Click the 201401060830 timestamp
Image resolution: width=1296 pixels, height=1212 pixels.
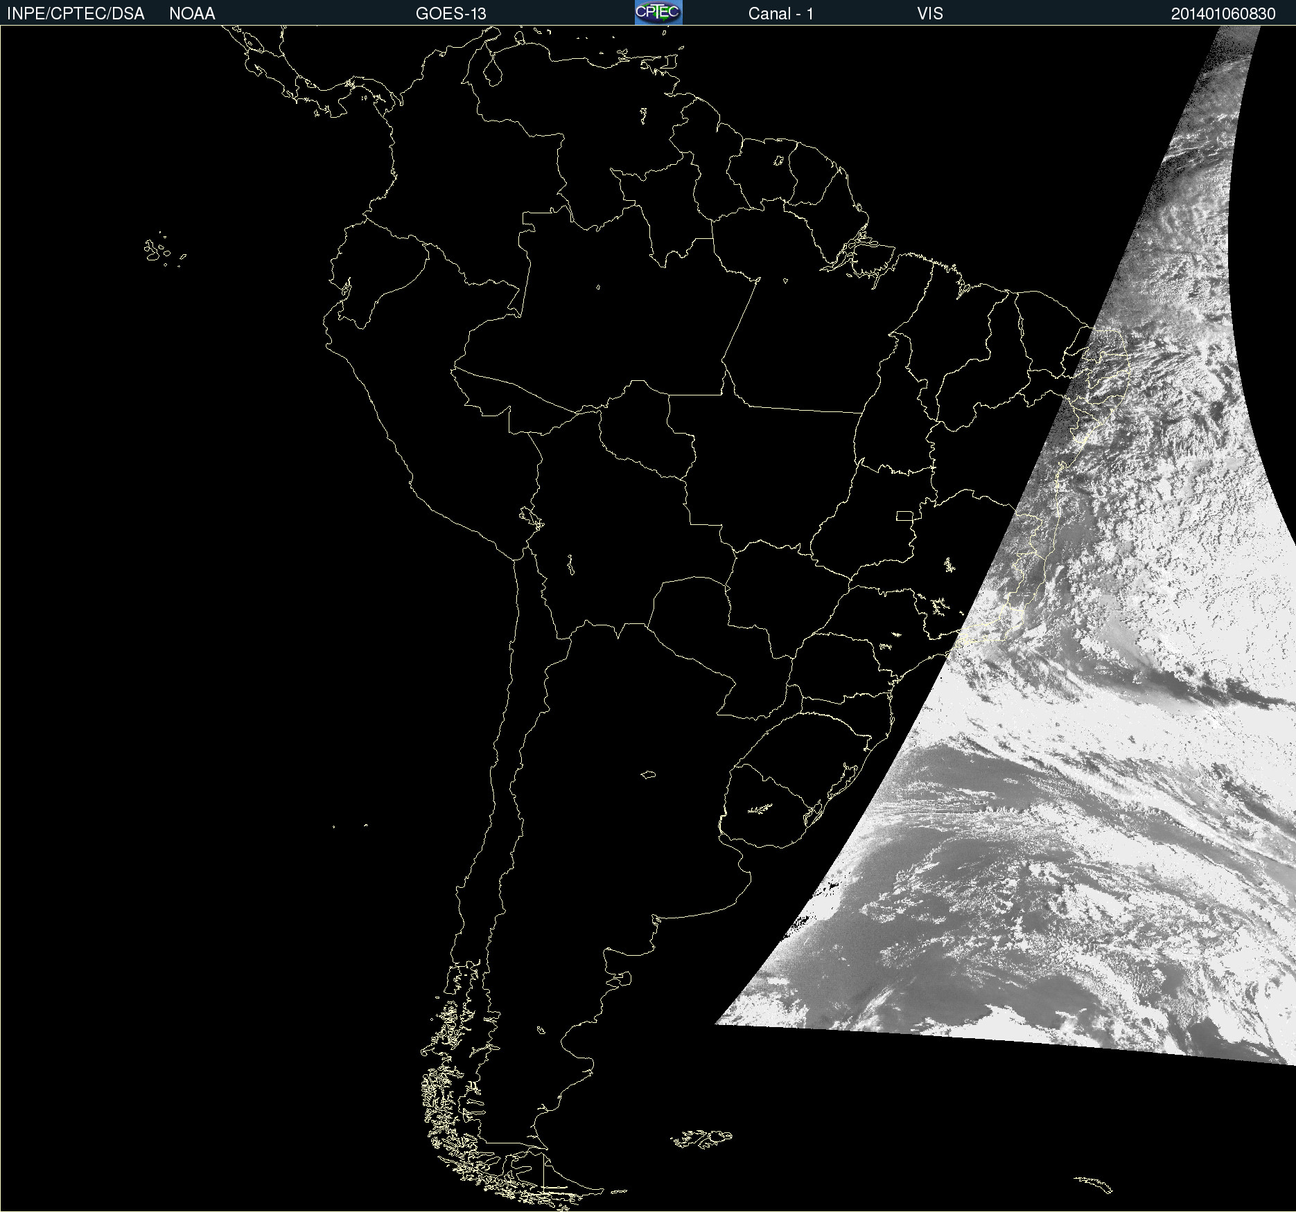[1223, 14]
